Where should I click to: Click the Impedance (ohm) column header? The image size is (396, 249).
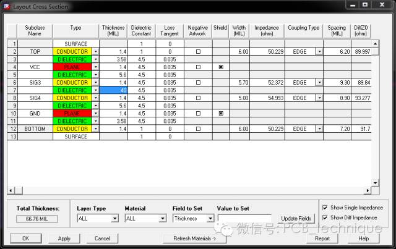tap(267, 31)
